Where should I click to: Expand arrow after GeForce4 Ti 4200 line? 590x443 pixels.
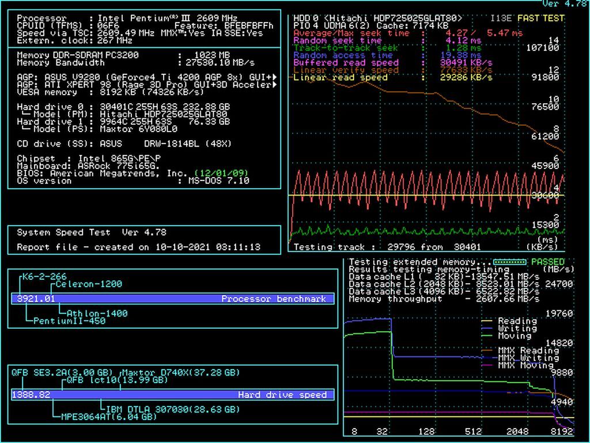pos(275,77)
